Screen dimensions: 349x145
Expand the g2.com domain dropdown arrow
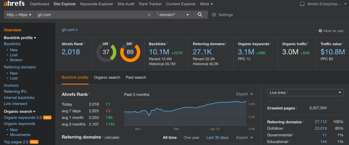77,30
